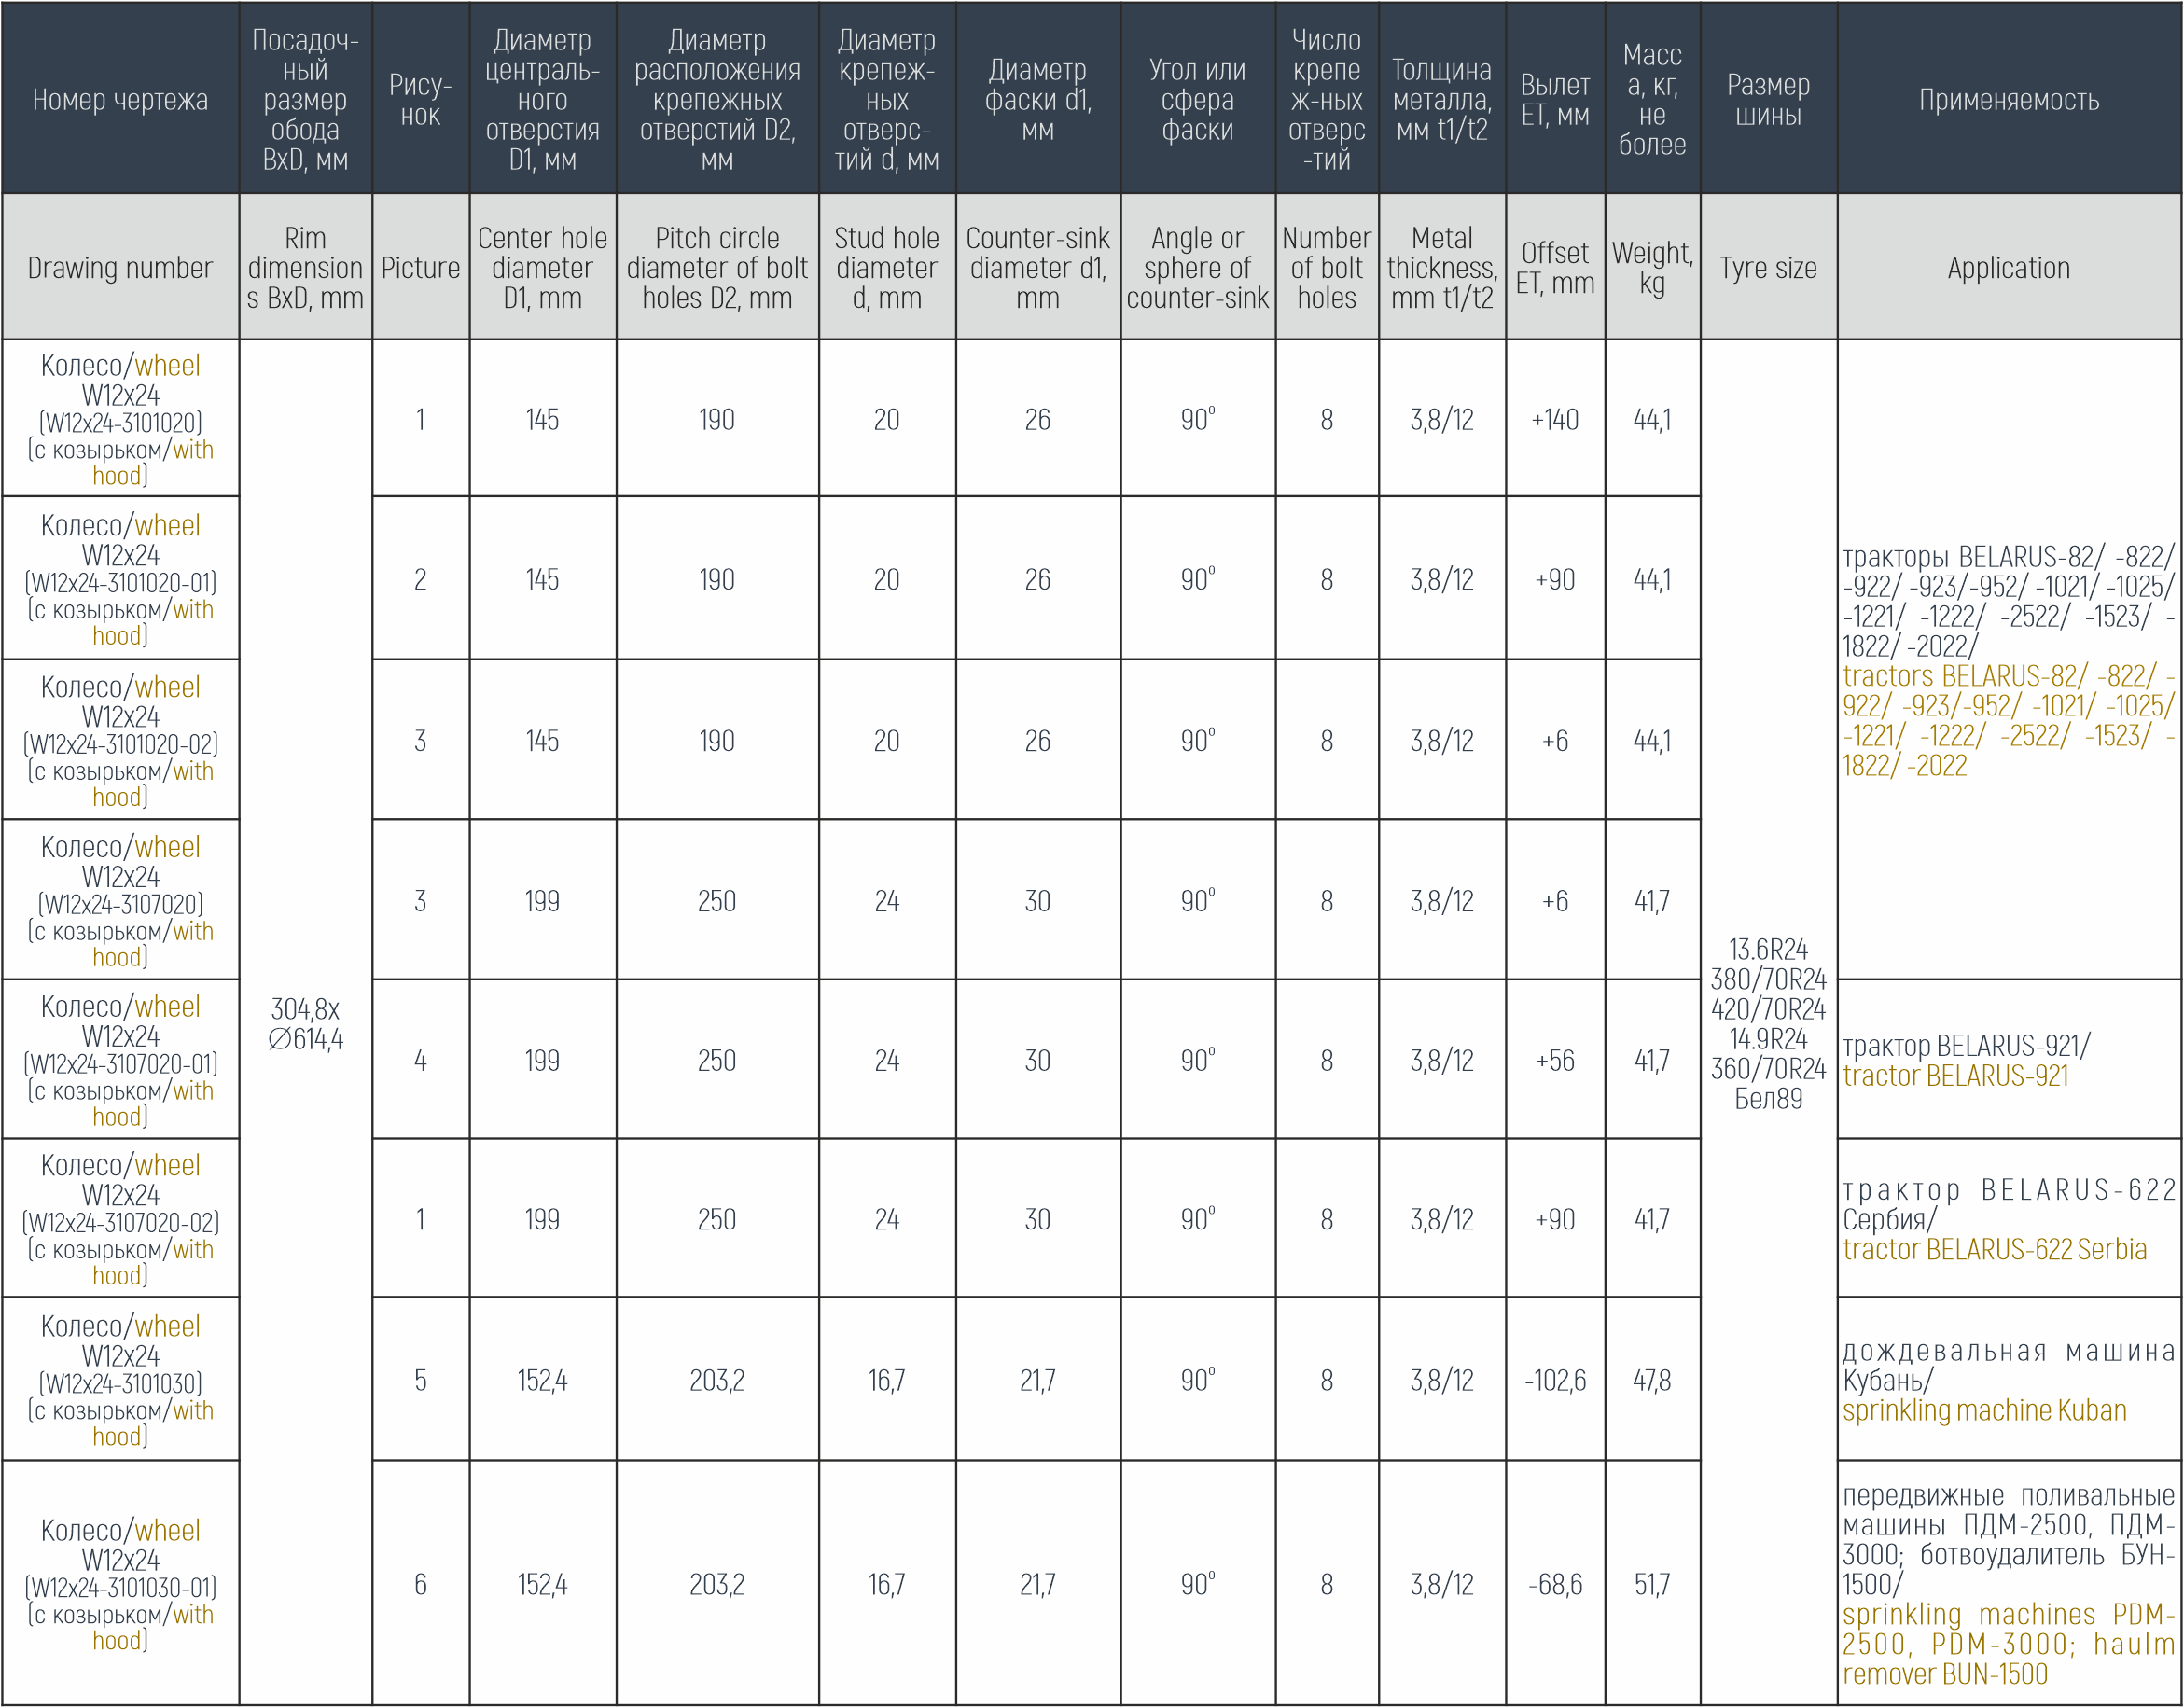2184x1708 pixels.
Task: Click wheel W12x24-3101020 row label
Action: pyautogui.click(x=120, y=420)
